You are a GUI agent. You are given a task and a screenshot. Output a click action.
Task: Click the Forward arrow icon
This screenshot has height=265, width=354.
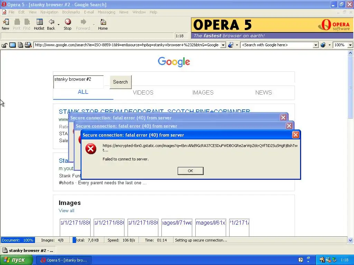(83, 22)
